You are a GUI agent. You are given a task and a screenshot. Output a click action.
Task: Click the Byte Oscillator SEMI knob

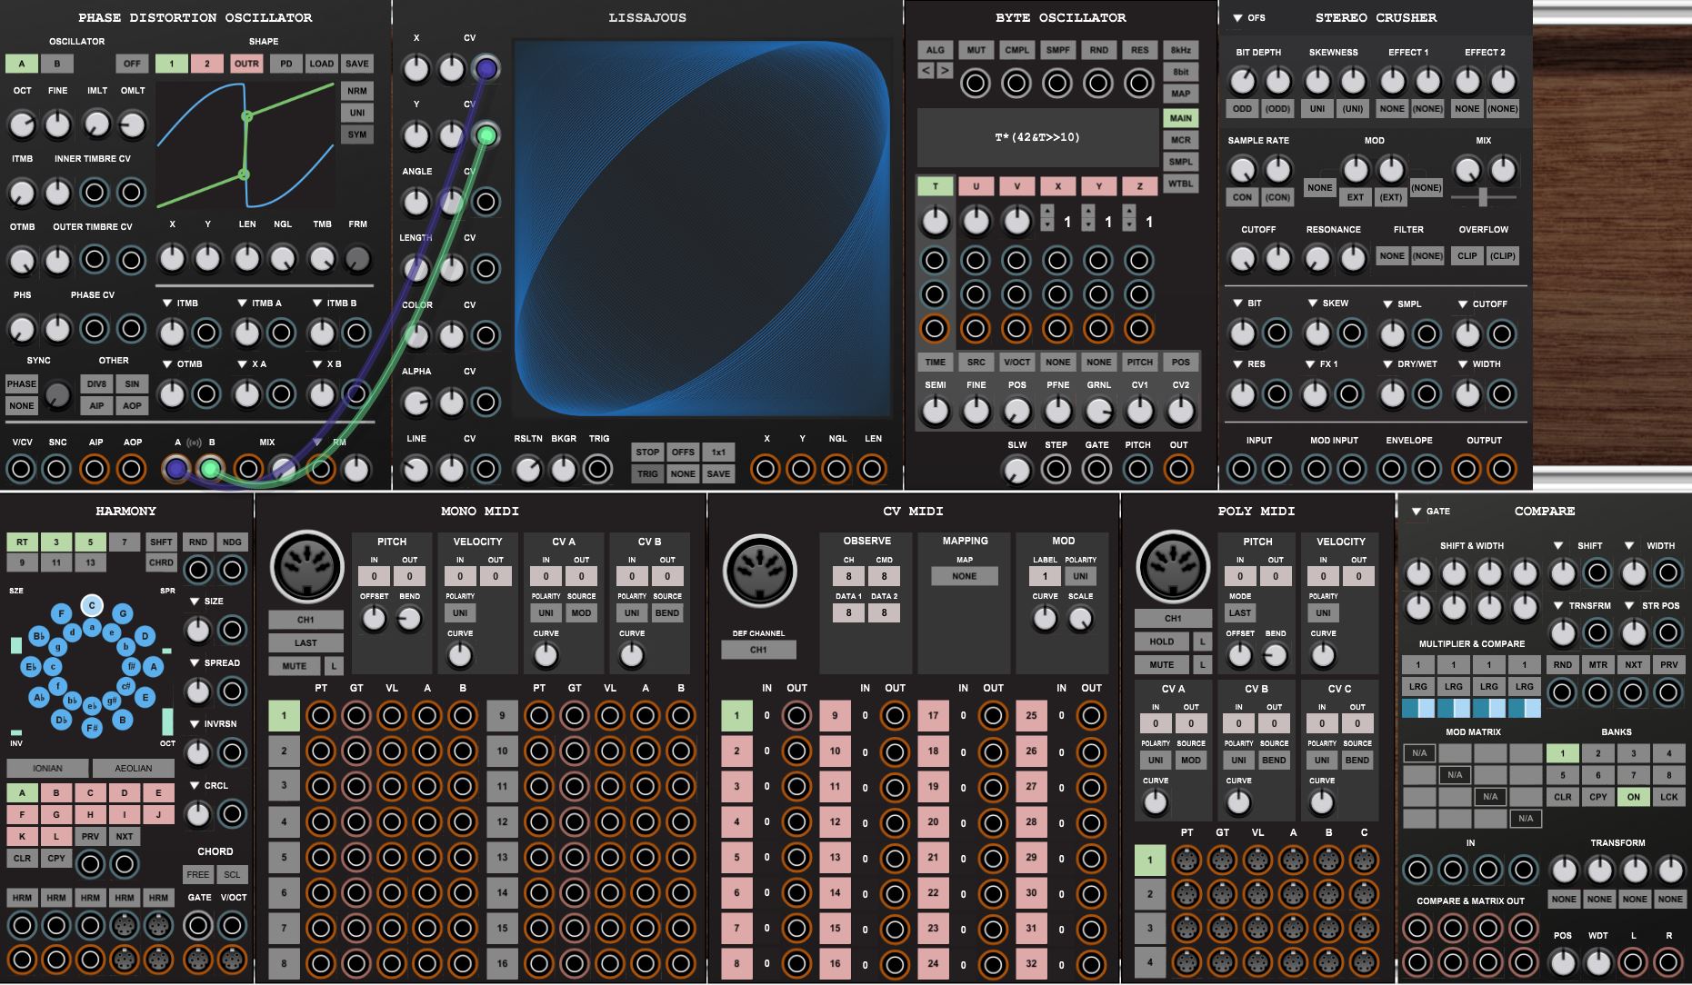[x=935, y=411]
